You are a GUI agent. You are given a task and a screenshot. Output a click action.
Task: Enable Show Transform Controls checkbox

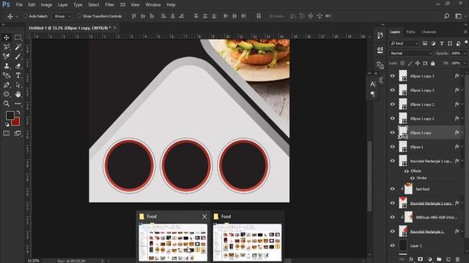click(79, 16)
